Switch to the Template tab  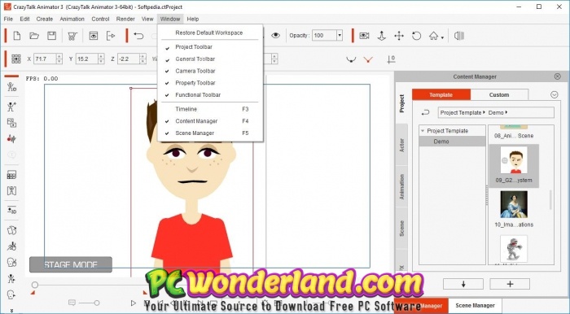[x=441, y=94]
